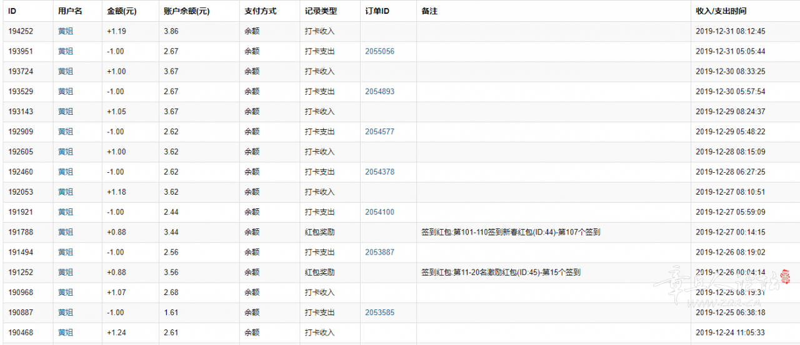Click the ID column header
Viewport: 800px width, 345px height.
tap(12, 11)
